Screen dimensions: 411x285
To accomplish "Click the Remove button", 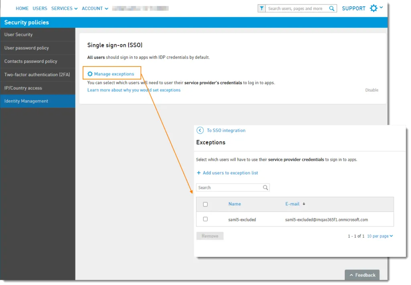I will click(210, 236).
